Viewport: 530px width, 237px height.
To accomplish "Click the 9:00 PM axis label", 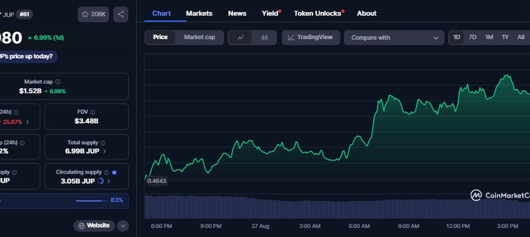I will coord(211,226).
